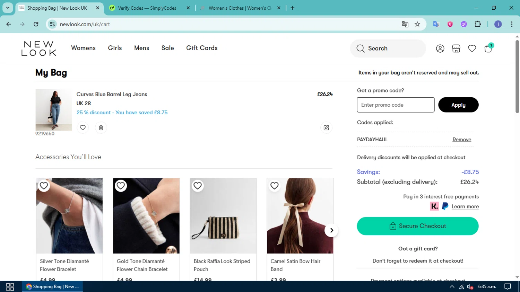Viewport: 520px width, 292px height.
Task: Click the Search box
Action: pyautogui.click(x=388, y=48)
